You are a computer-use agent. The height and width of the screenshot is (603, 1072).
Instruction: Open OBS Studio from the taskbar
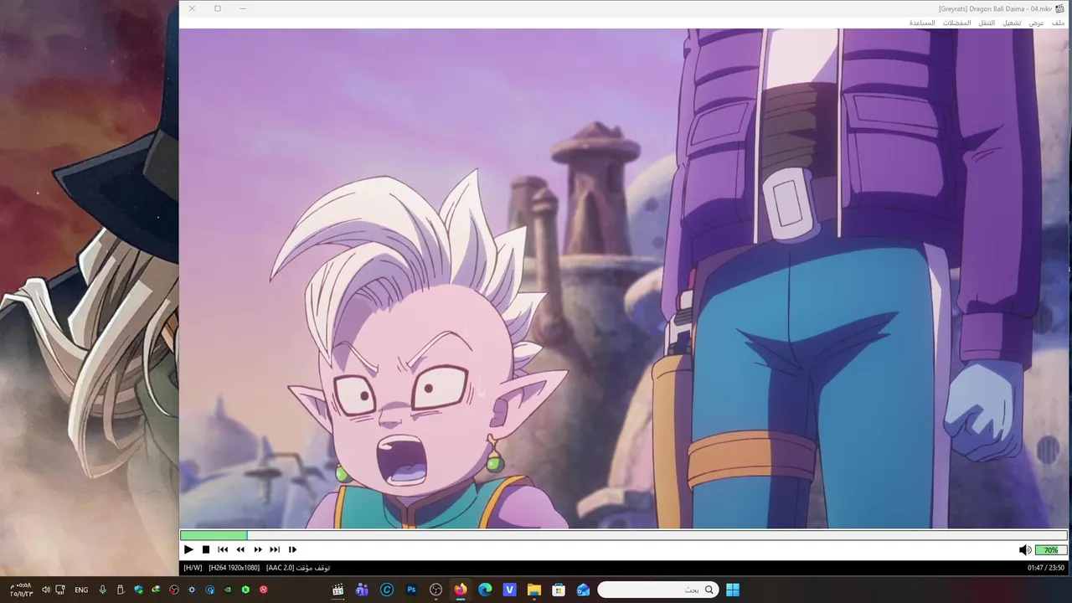(435, 590)
